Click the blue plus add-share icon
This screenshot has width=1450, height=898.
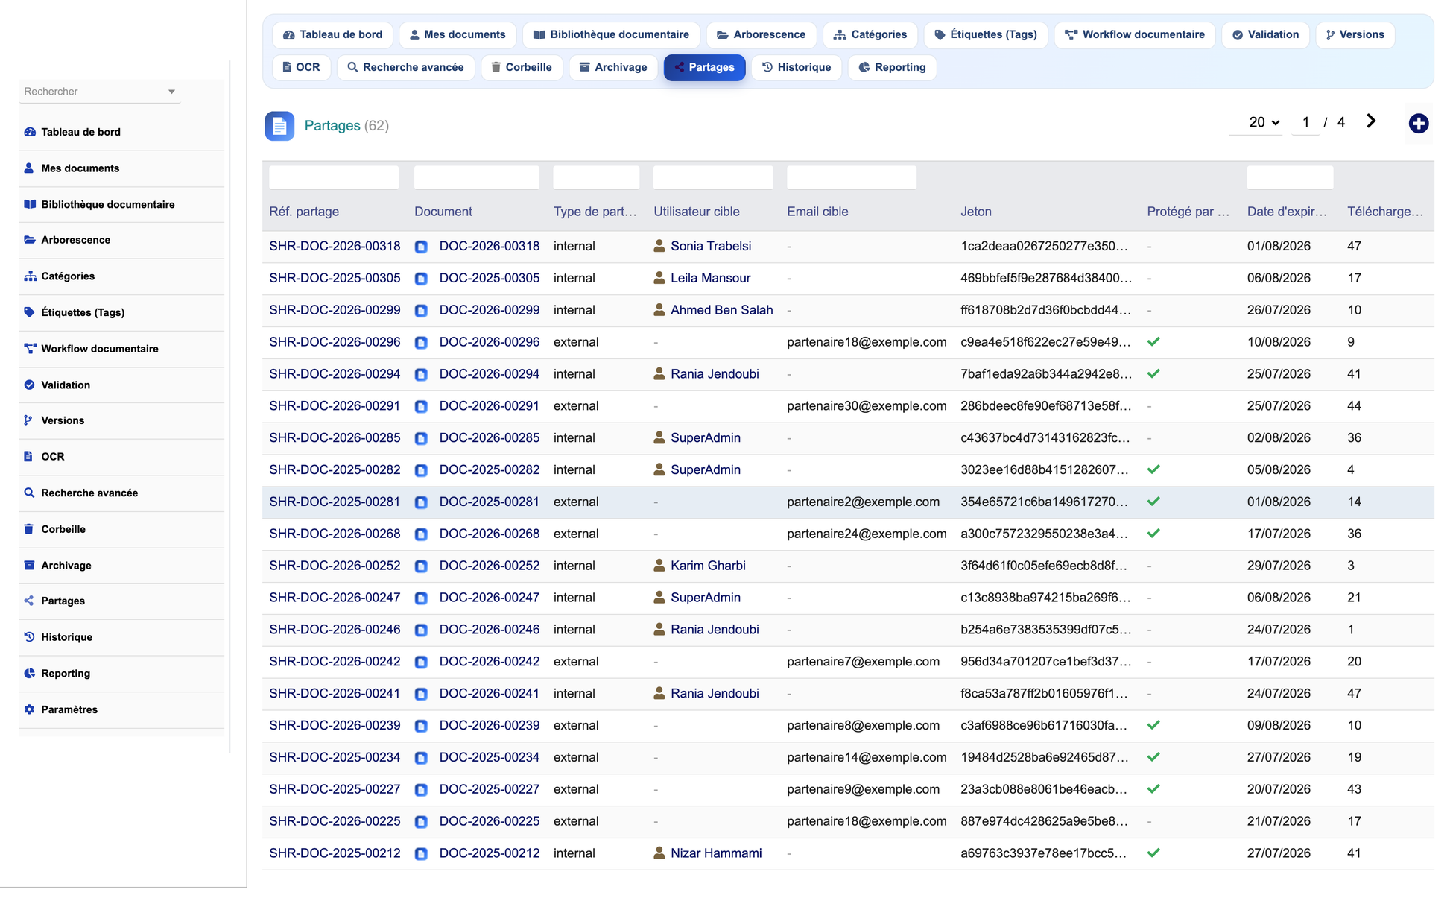tap(1418, 123)
